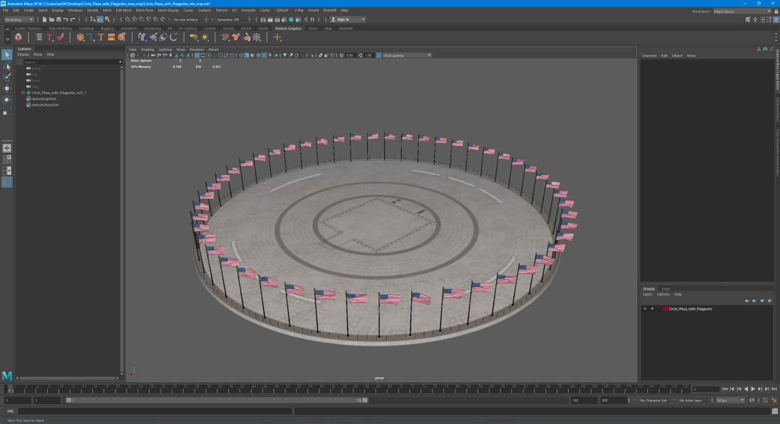Click the curve MASH shelf icon

[91, 37]
